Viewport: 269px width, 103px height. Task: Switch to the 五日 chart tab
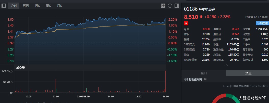point(26,6)
